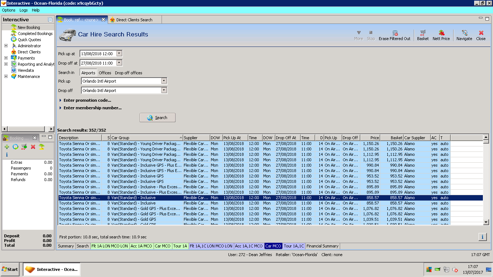Click the red X delete icon in booking panel
This screenshot has width=493, height=277.
pos(33,147)
